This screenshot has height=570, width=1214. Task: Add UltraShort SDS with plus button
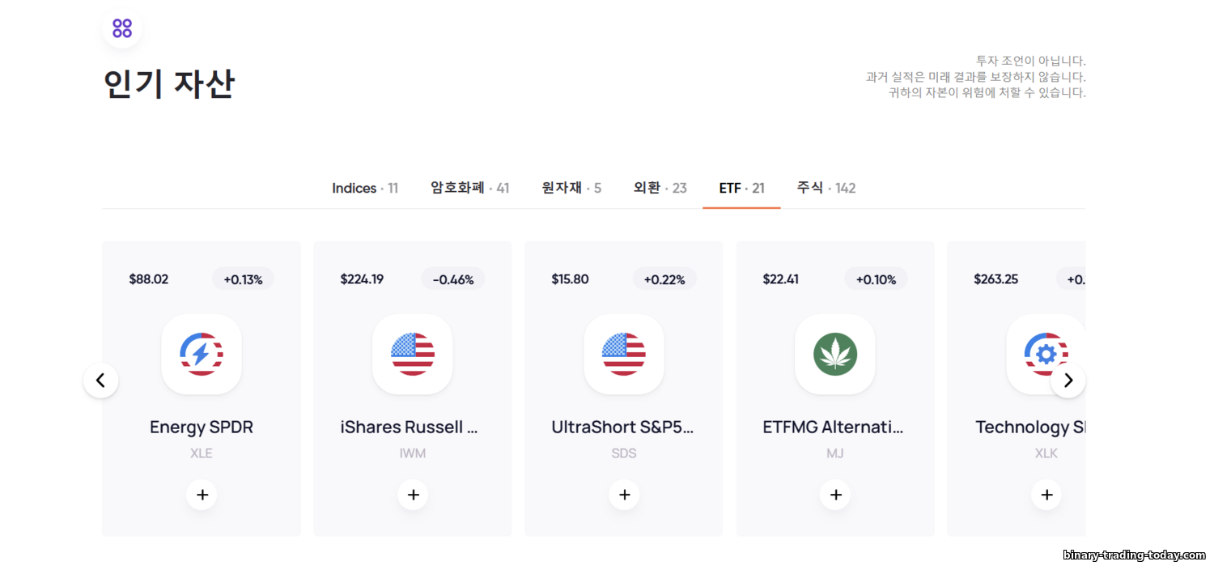point(624,495)
